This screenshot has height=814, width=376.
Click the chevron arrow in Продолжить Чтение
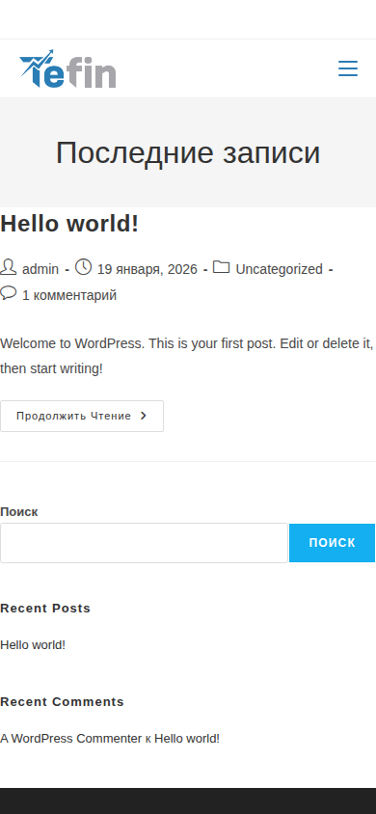tap(144, 416)
